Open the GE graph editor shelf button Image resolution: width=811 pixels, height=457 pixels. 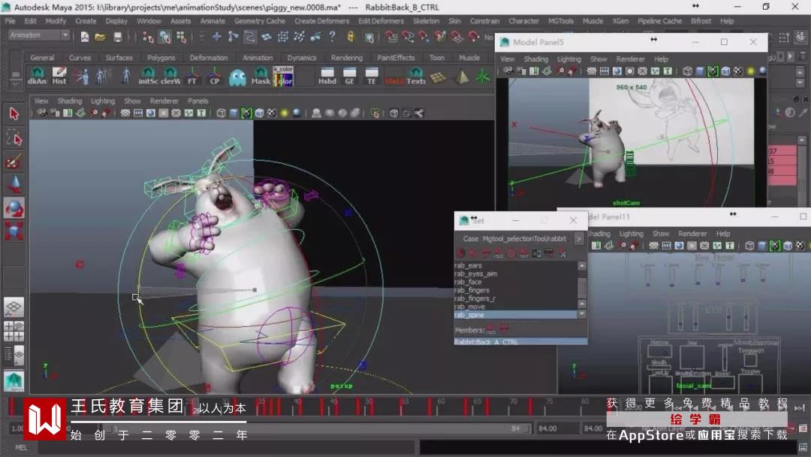pos(350,76)
